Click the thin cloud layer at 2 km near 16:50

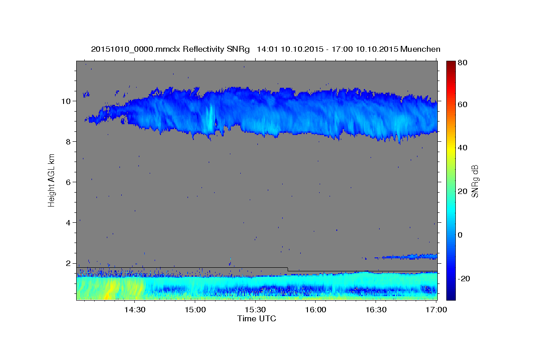(x=406, y=257)
